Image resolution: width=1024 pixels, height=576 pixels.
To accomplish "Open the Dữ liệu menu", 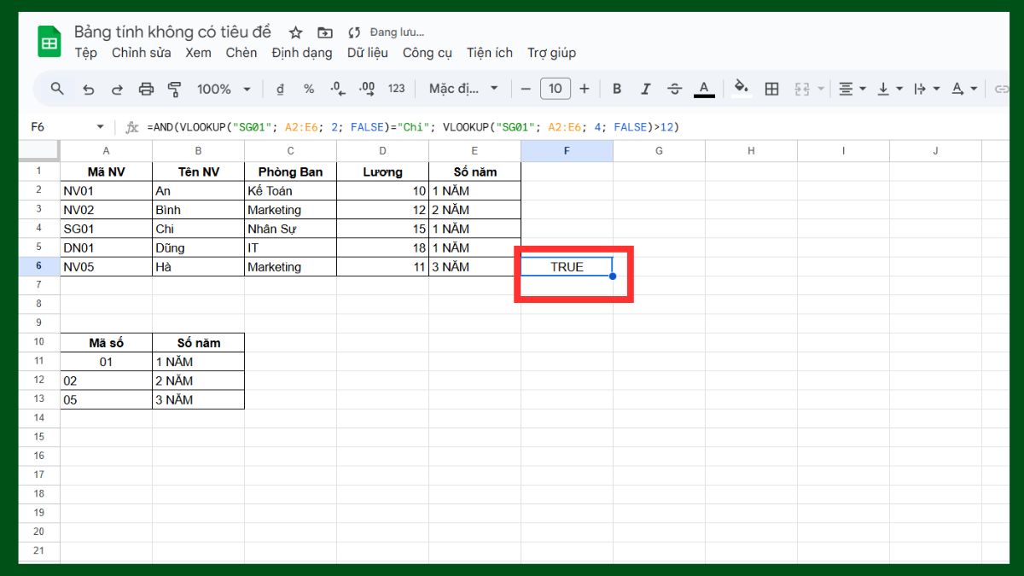I will 367,52.
